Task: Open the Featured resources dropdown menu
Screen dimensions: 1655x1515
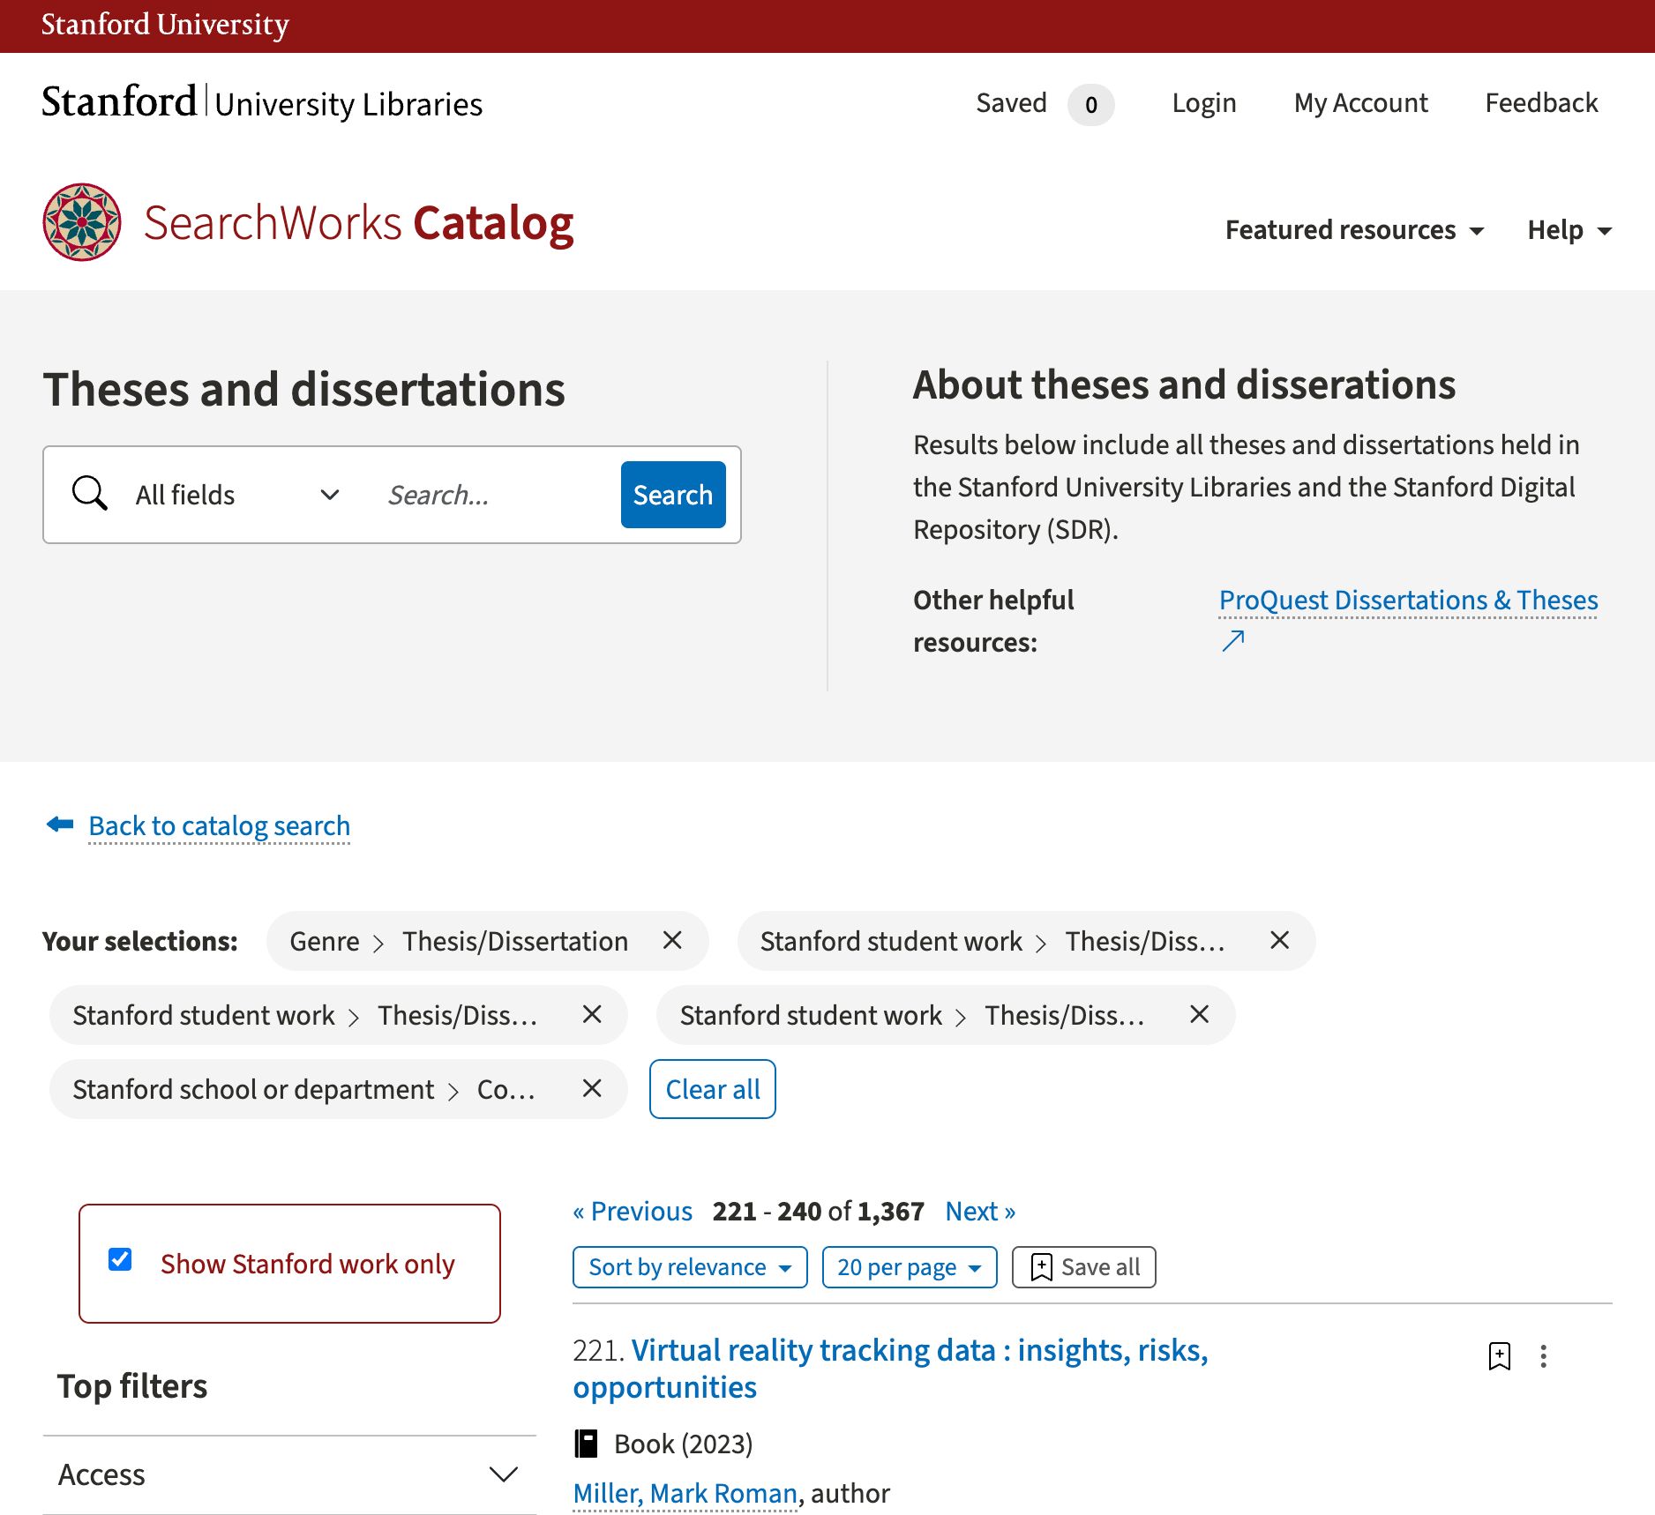Action: point(1354,230)
